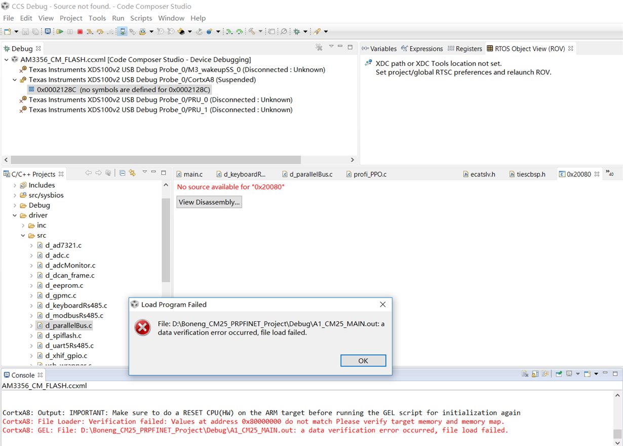Screen dimensions: 623x446
Task: Click the Assembly Step Over icon
Action: [240, 31]
